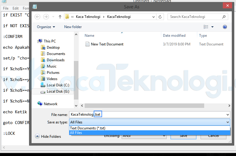Click the Videos folder icon
Screen dimensions: 236x156
click(x=43, y=79)
